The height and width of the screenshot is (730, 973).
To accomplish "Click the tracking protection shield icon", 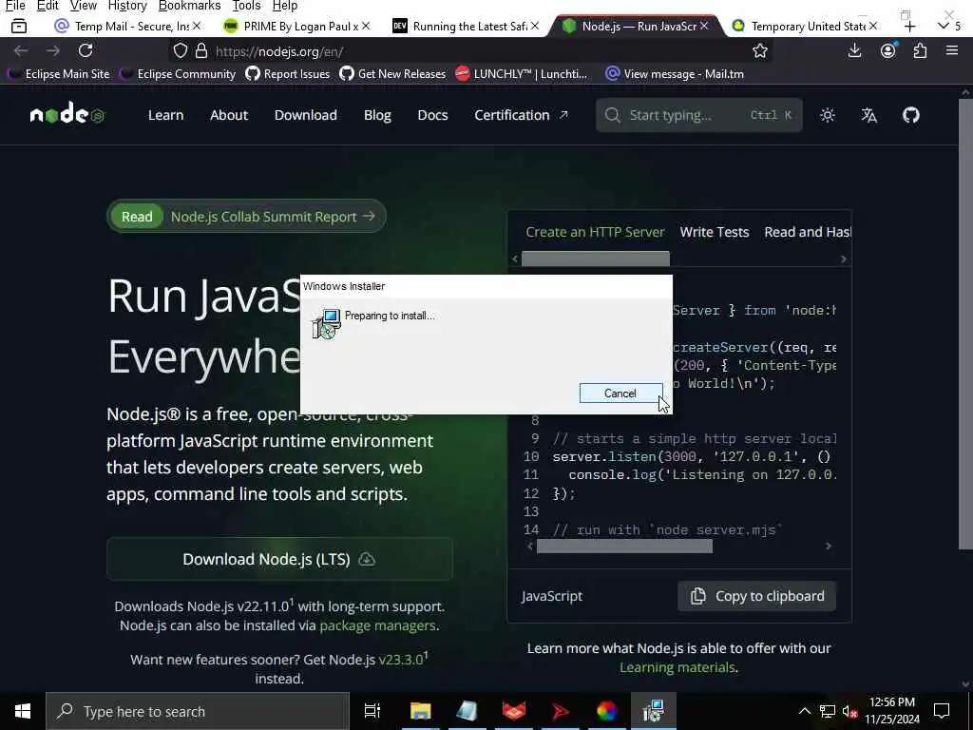I will (x=180, y=51).
